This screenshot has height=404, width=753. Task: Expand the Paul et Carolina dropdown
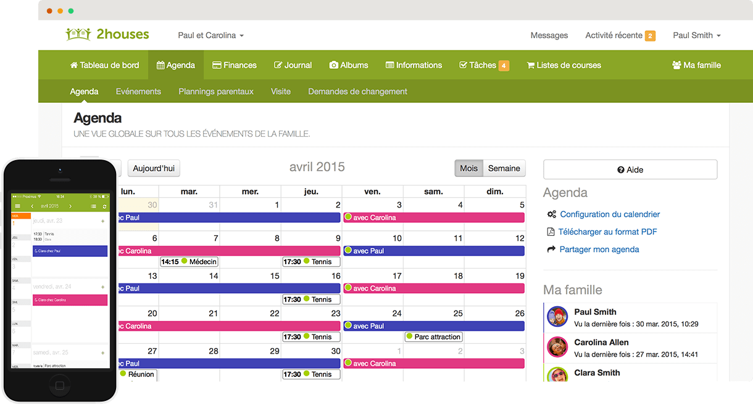coord(210,36)
